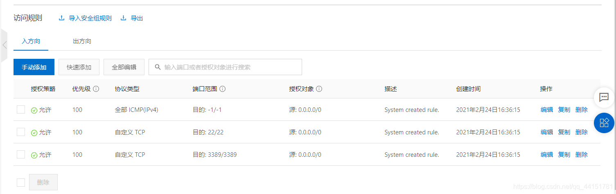
Task: Click the 描述 column header
Action: (x=390, y=89)
